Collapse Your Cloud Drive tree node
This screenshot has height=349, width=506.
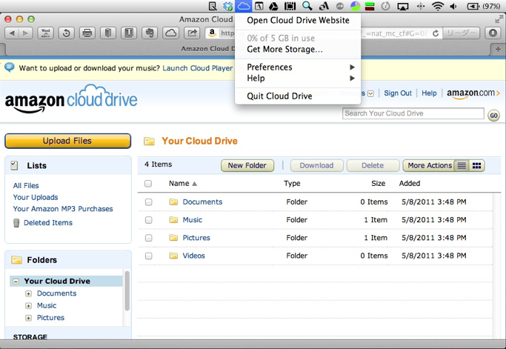pyautogui.click(x=16, y=282)
